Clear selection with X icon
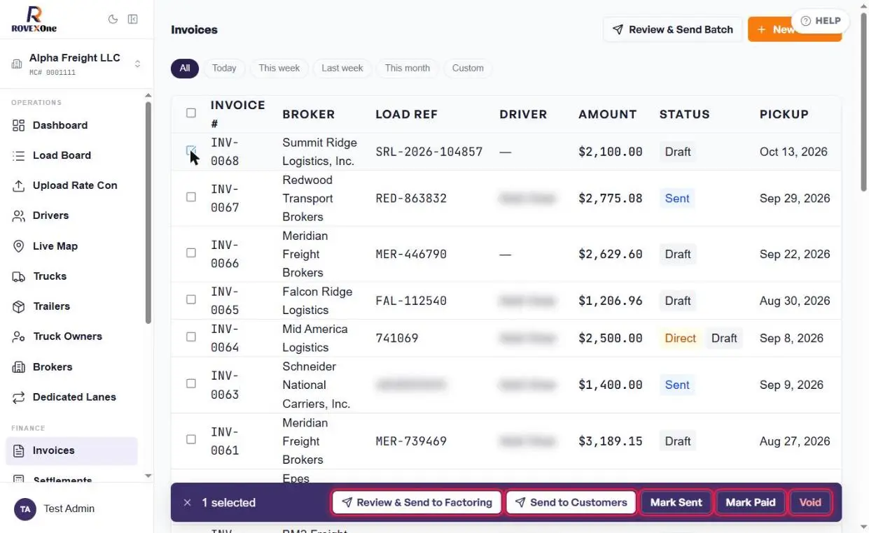The width and height of the screenshot is (869, 533). pos(187,502)
